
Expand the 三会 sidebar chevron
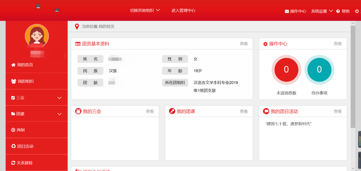click(60, 98)
